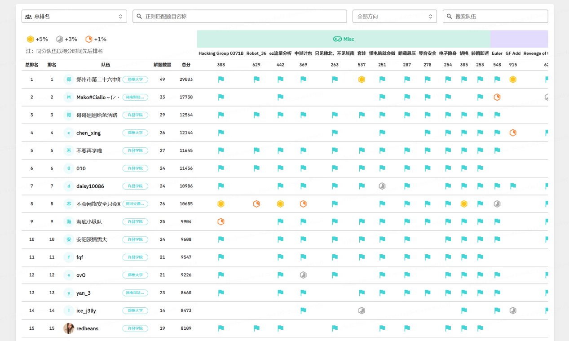
Task: Click the 河南司法 school tag beside yan_3
Action: 135,293
